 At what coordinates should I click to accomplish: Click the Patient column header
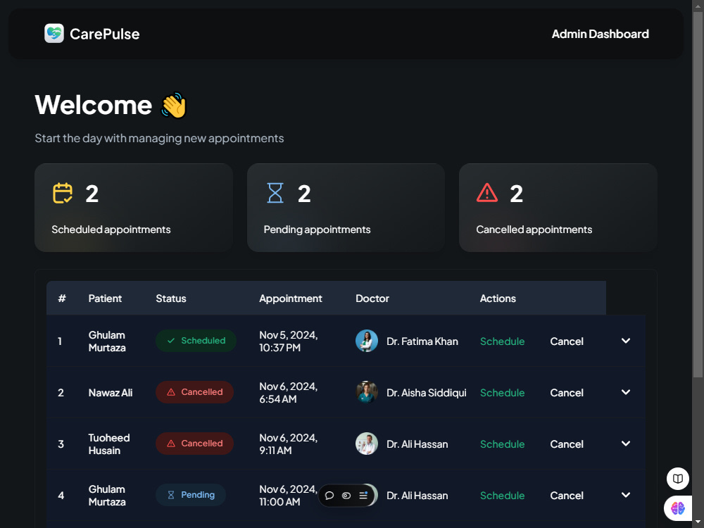105,298
